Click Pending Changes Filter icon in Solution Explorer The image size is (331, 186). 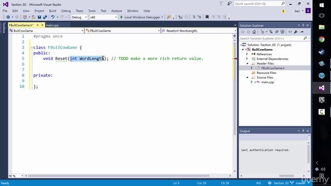[x=262, y=32]
